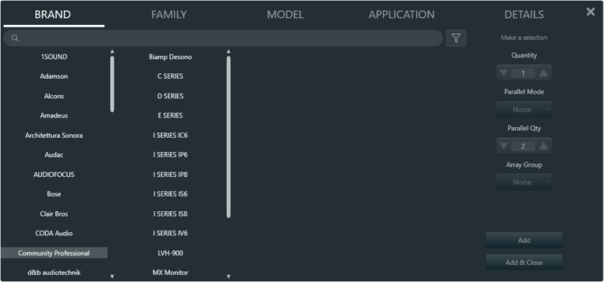The height and width of the screenshot is (282, 604).
Task: Switch to the MODEL tab
Action: (x=285, y=15)
